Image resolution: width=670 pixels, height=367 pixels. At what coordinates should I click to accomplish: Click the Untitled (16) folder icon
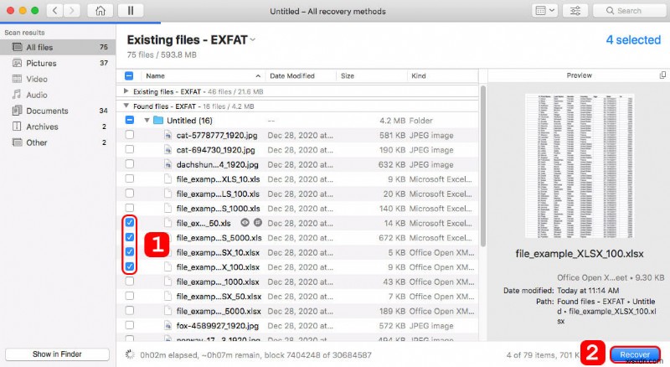(x=158, y=120)
